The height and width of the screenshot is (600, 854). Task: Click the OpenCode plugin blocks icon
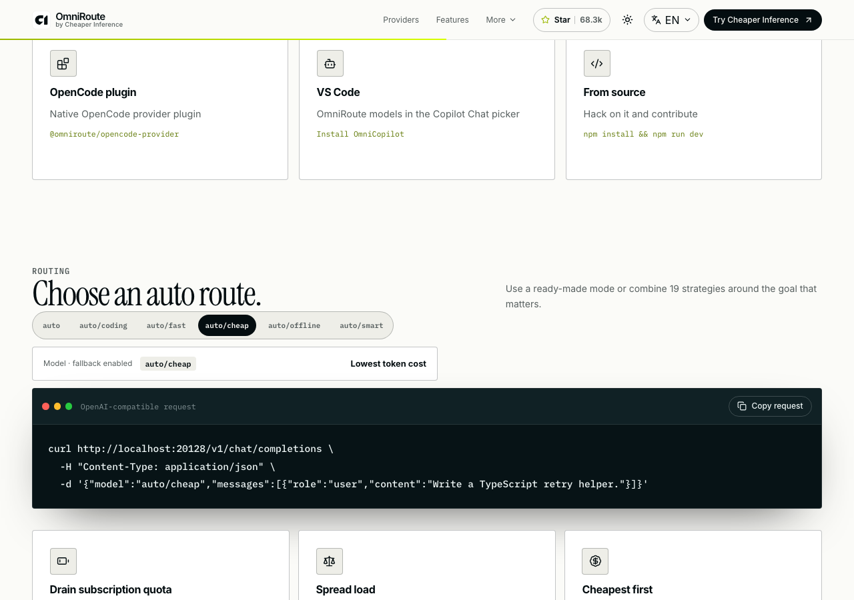(x=63, y=63)
